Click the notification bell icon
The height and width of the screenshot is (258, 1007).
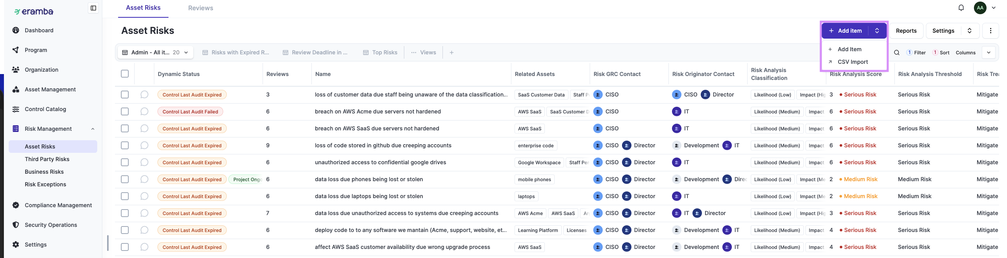point(961,8)
